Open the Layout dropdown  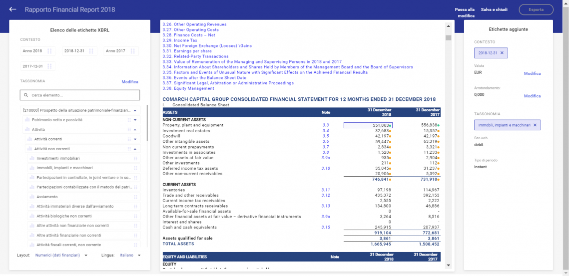point(61,256)
